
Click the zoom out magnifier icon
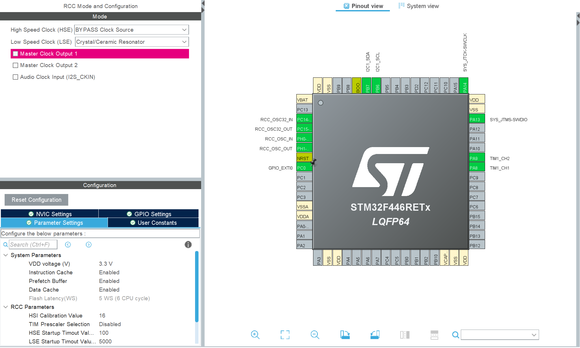tap(315, 335)
